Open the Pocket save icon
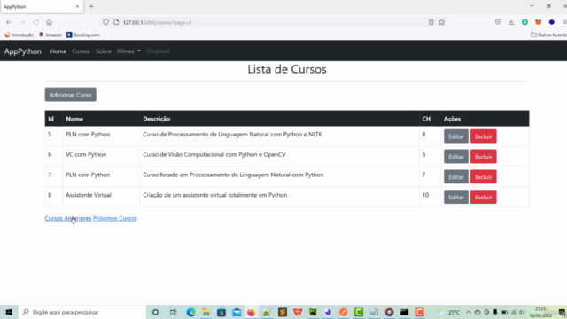Image resolution: width=567 pixels, height=319 pixels. click(x=498, y=22)
